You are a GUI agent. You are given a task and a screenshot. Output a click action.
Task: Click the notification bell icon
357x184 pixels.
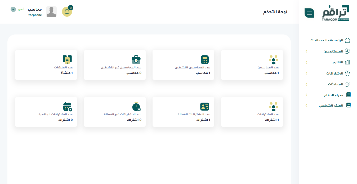tap(67, 12)
